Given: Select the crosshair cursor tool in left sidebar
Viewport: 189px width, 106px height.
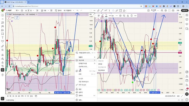Looking at the screenshot, I should coord(3,15).
